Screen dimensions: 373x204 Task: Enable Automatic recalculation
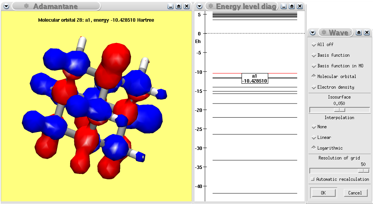click(313, 179)
